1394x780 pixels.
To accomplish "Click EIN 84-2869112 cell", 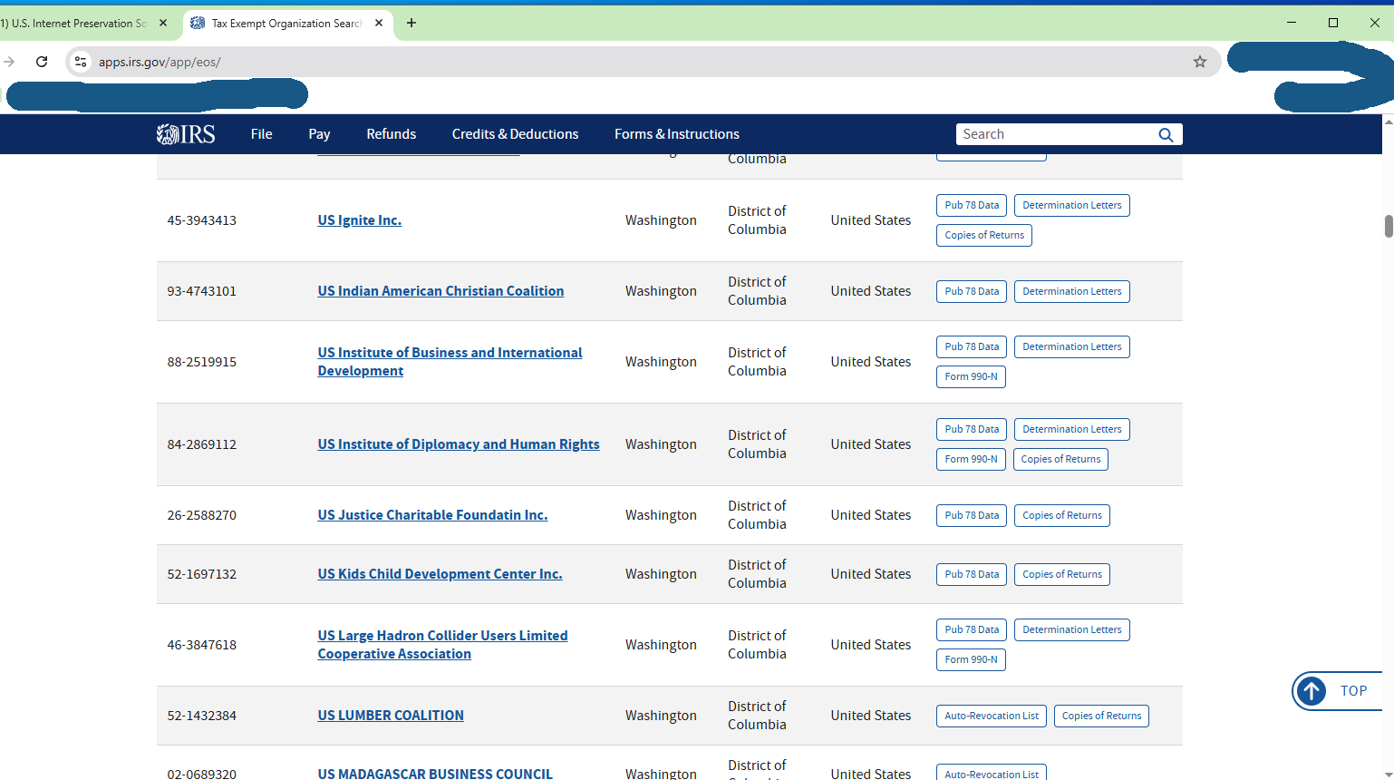I will (x=201, y=444).
